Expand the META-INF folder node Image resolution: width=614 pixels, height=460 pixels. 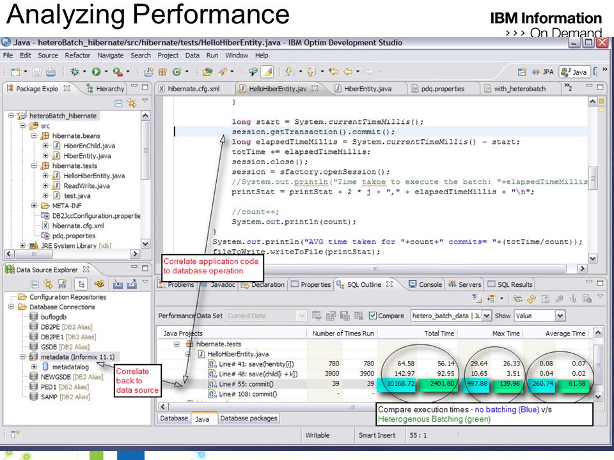click(34, 206)
